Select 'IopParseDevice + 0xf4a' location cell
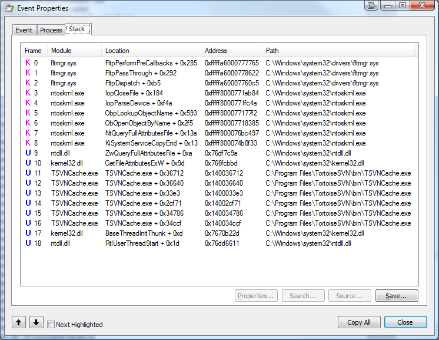This screenshot has width=439, height=340. click(139, 103)
